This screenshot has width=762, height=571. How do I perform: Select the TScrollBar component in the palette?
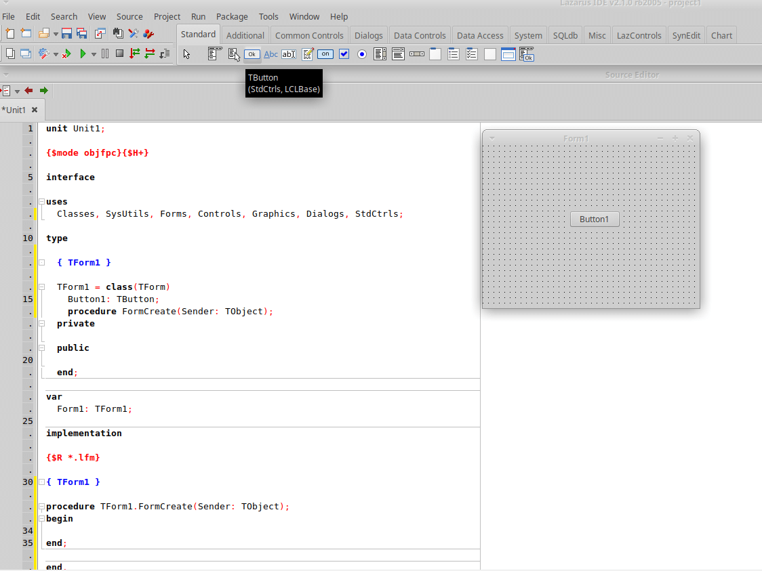point(417,54)
